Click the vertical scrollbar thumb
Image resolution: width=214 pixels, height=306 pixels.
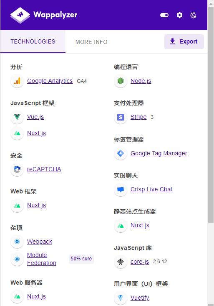(x=211, y=115)
